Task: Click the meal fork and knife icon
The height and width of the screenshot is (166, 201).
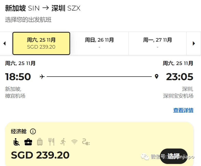Action: tap(51, 142)
